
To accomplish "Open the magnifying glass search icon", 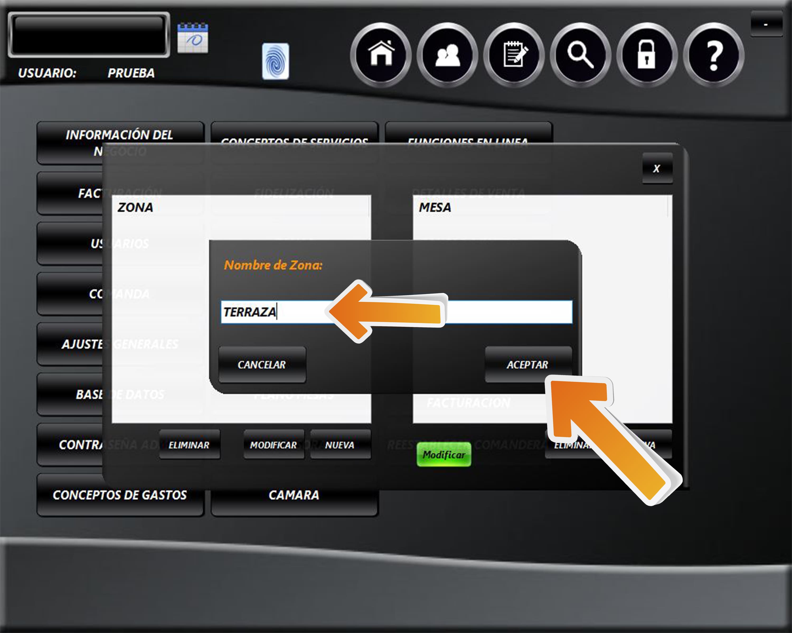I will pyautogui.click(x=581, y=55).
